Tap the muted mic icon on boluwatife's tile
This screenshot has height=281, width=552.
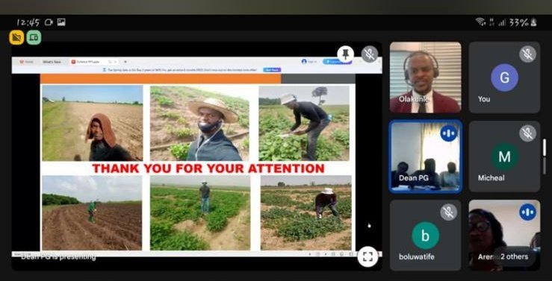point(448,212)
